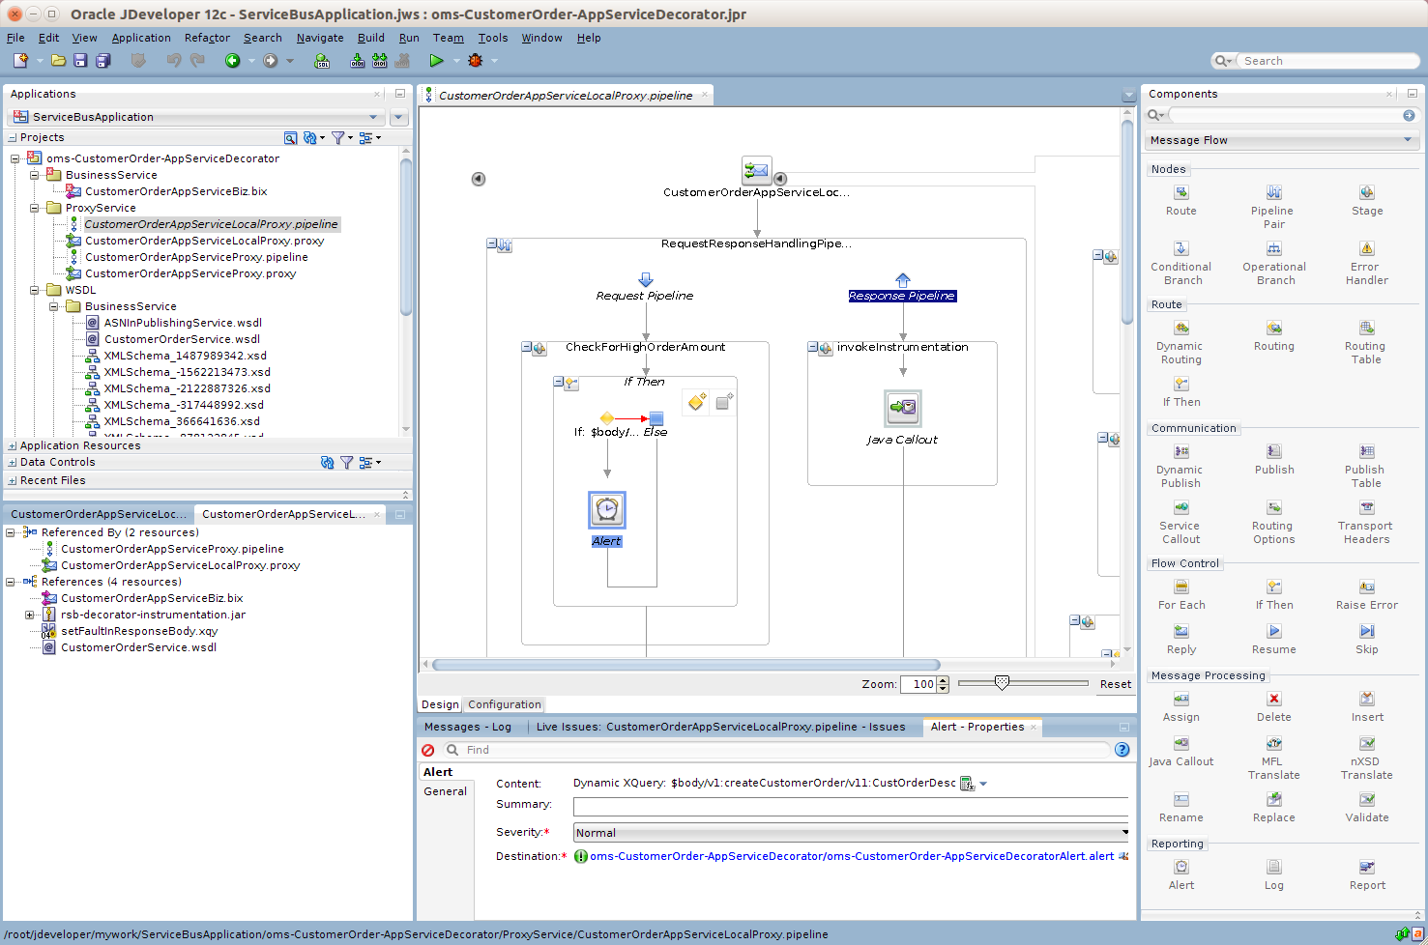Choose the Routing Table component
Viewport: 1428px width, 945px height.
point(1366,342)
